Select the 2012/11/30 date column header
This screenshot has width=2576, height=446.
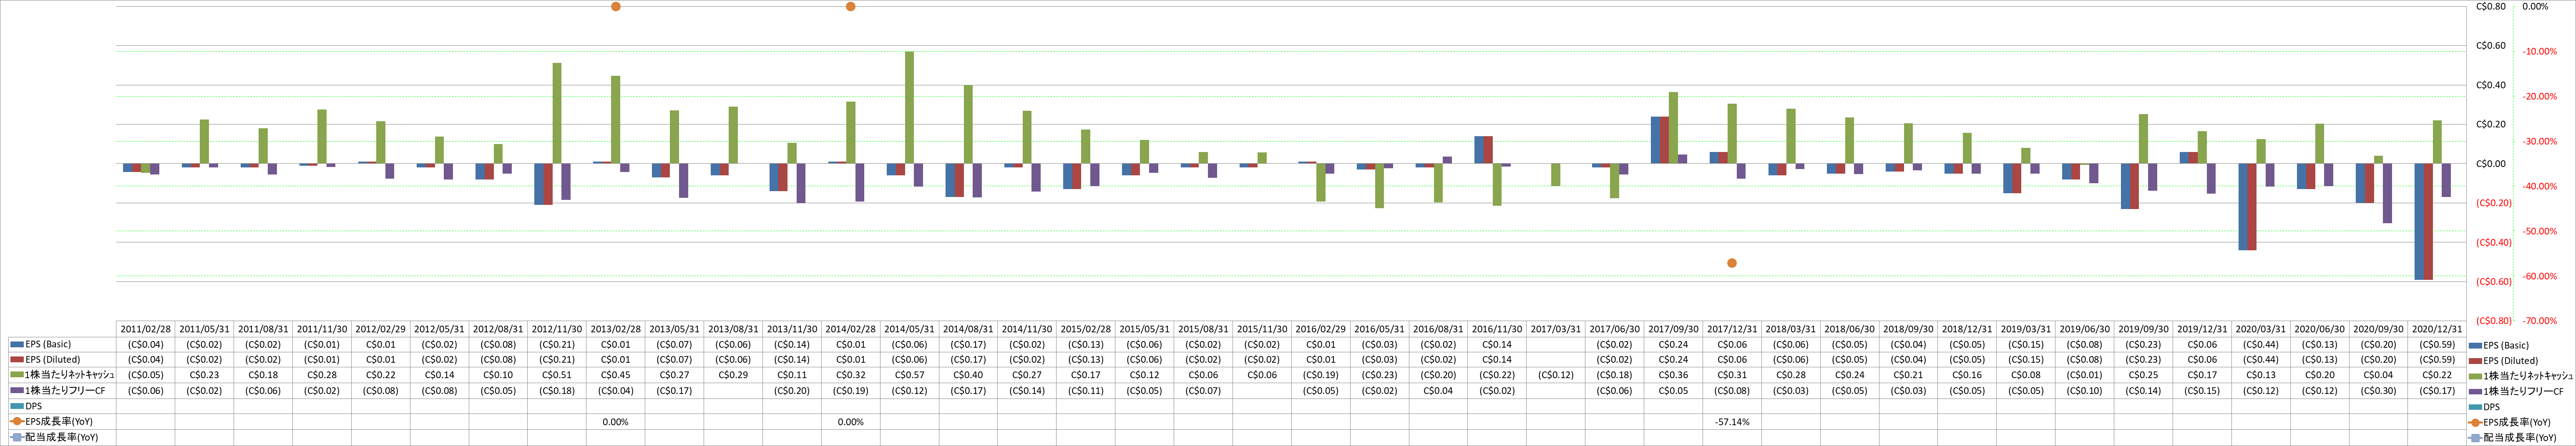pyautogui.click(x=557, y=329)
